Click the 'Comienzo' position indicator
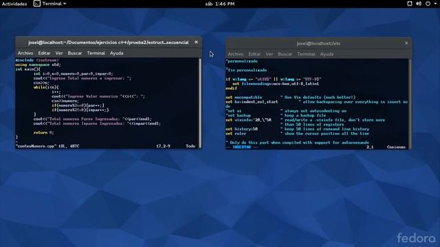Screen dimensions: 440x247 (x=396, y=147)
